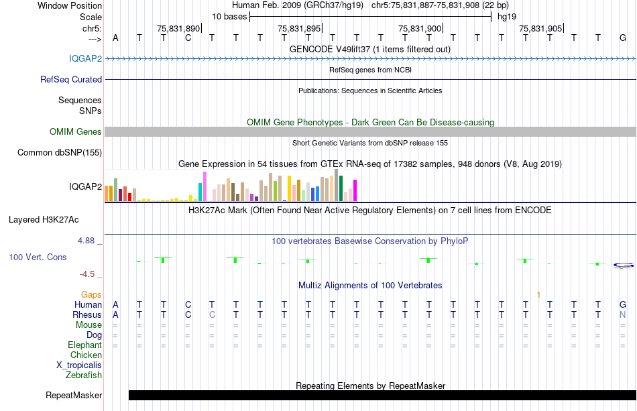The width and height of the screenshot is (637, 411).
Task: Click the SNPs publications track label
Action: [91, 111]
